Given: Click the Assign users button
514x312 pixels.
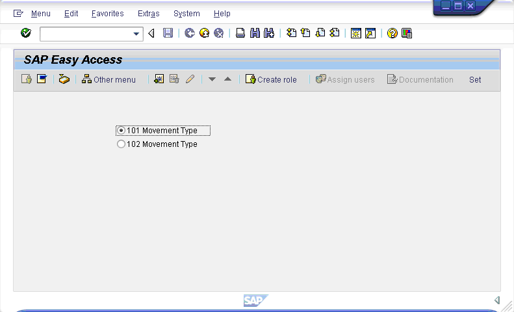Looking at the screenshot, I should 345,79.
